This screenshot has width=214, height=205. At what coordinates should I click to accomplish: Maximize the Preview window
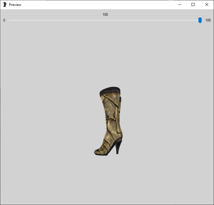click(193, 4)
